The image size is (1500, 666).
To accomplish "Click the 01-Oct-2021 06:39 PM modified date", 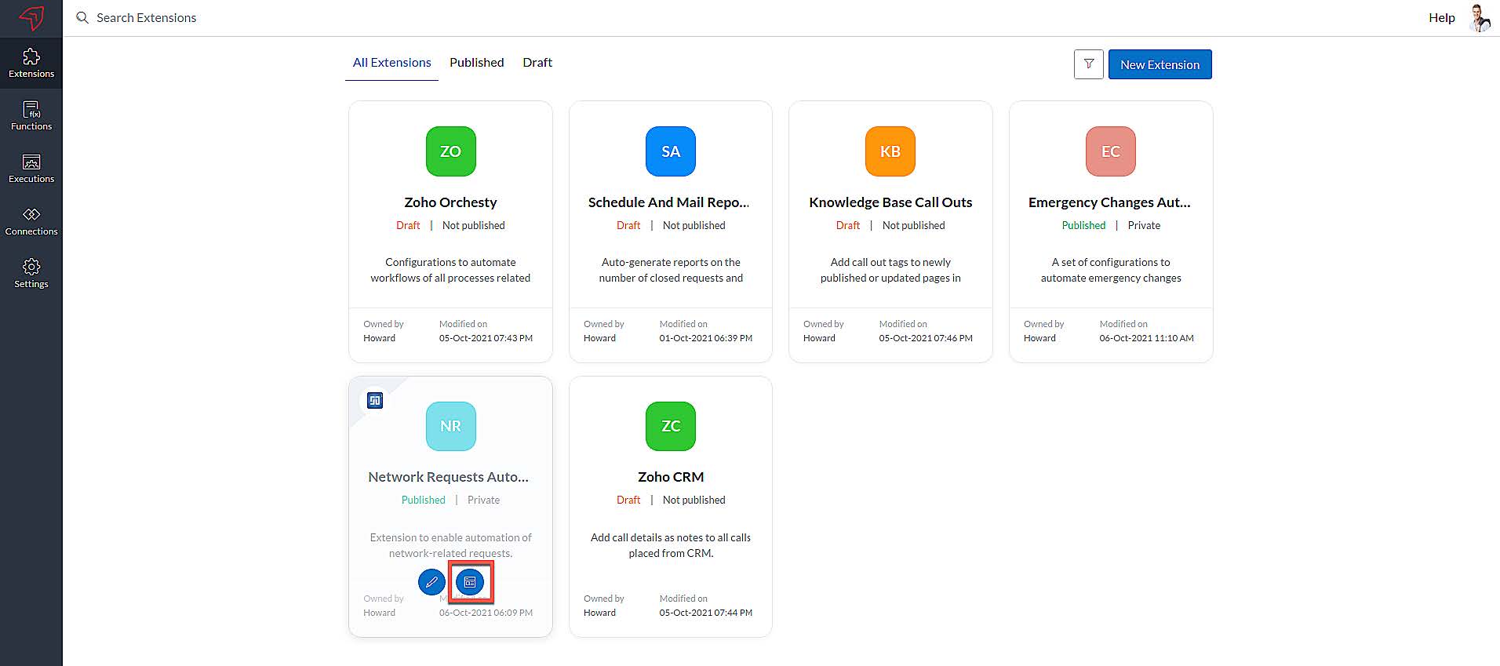I will [x=706, y=338].
